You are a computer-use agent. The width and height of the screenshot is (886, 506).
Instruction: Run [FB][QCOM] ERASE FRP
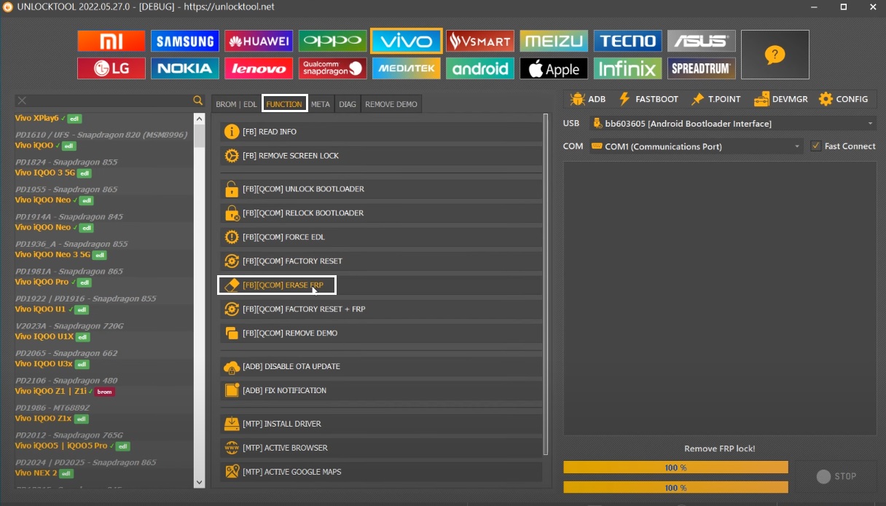381,285
